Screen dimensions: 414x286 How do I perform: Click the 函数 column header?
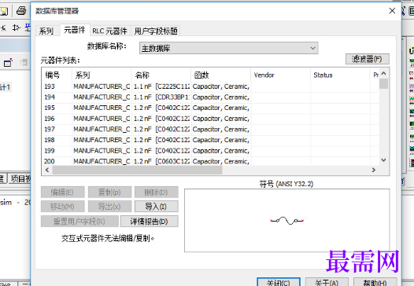[220, 75]
